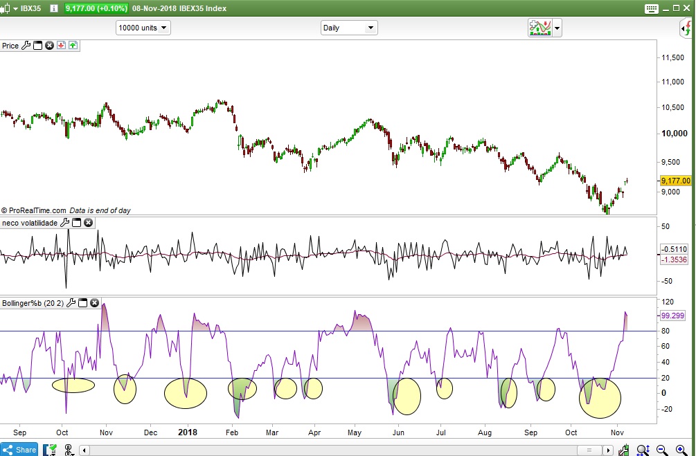The height and width of the screenshot is (456, 696).
Task: Click the -1.3536 red value tag
Action: coord(674,259)
